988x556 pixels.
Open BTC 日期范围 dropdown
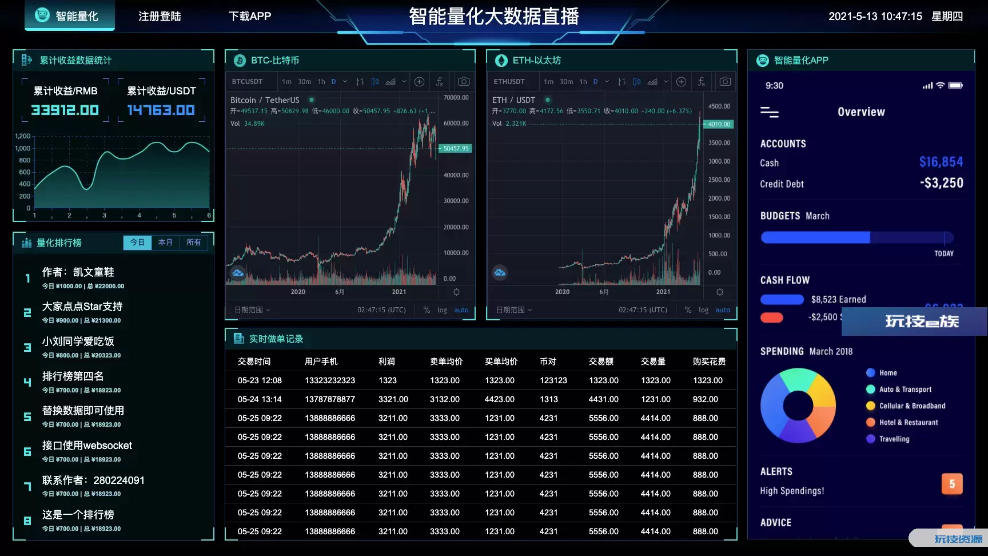[x=252, y=310]
